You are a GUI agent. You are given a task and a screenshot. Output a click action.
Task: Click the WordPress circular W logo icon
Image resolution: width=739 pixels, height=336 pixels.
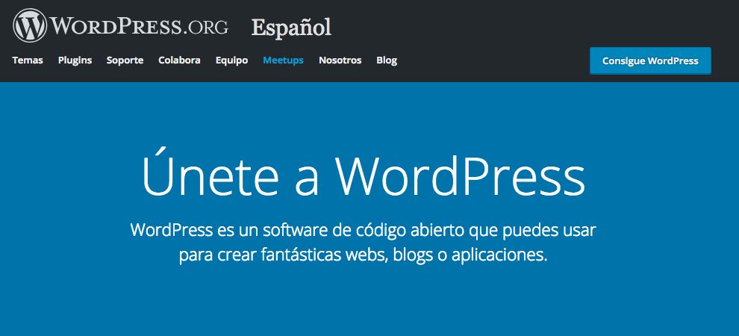point(30,25)
